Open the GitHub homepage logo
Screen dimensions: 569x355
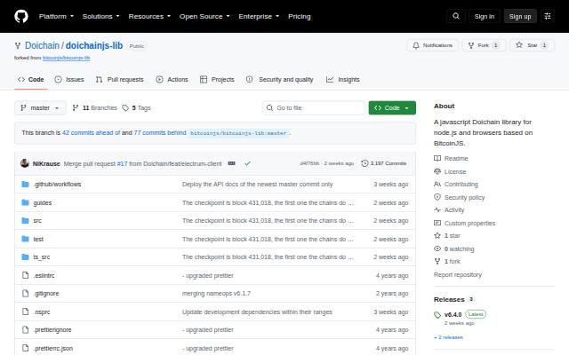click(21, 16)
